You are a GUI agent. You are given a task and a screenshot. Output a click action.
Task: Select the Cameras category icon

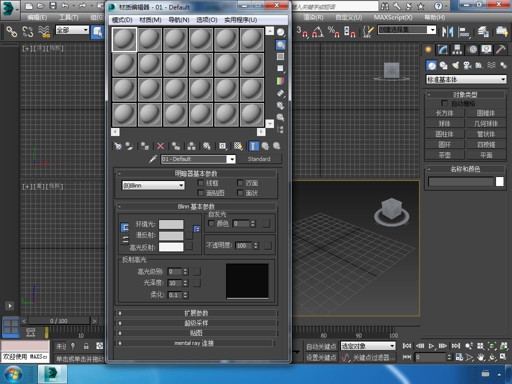[x=467, y=65]
